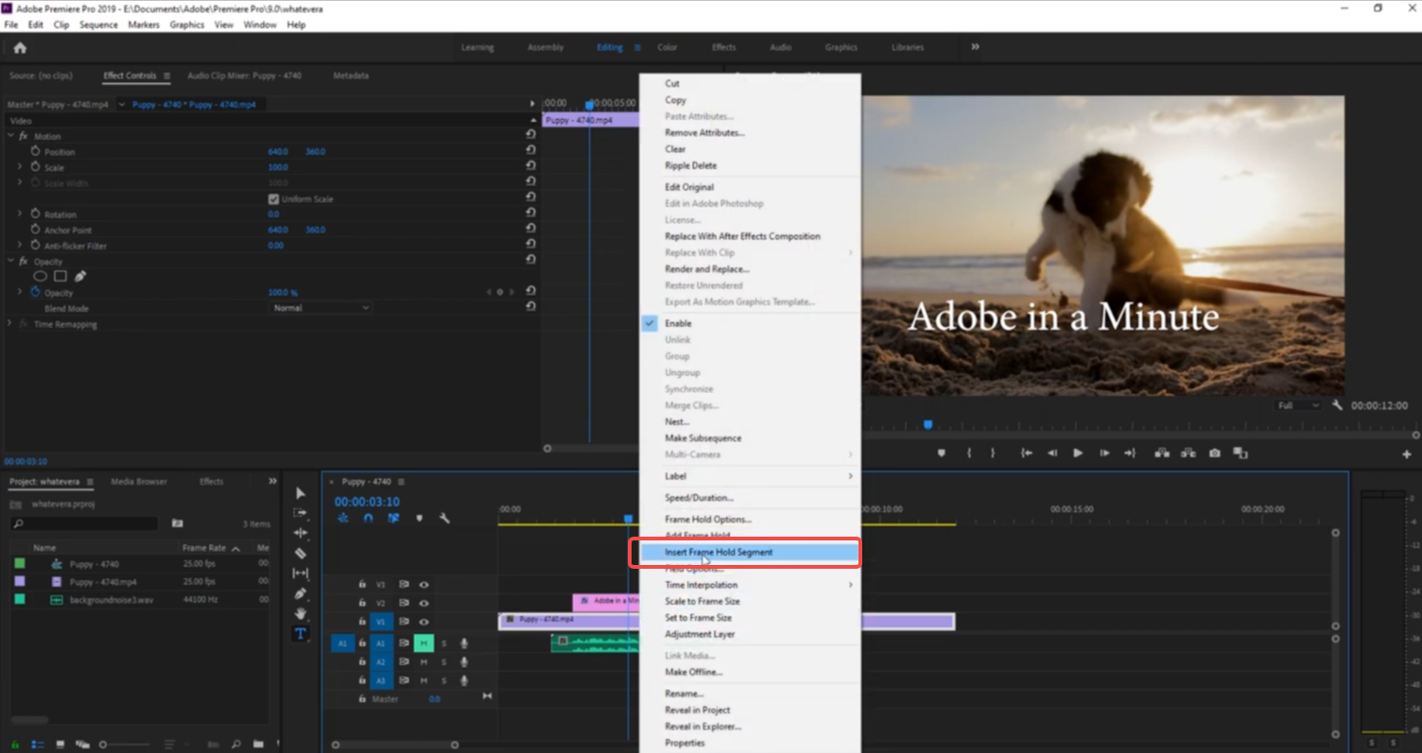This screenshot has width=1422, height=753.
Task: Toggle snapping magnet in the timeline
Action: [368, 518]
